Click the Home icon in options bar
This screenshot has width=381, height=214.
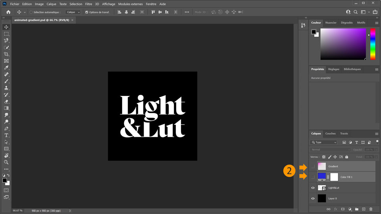click(8, 12)
